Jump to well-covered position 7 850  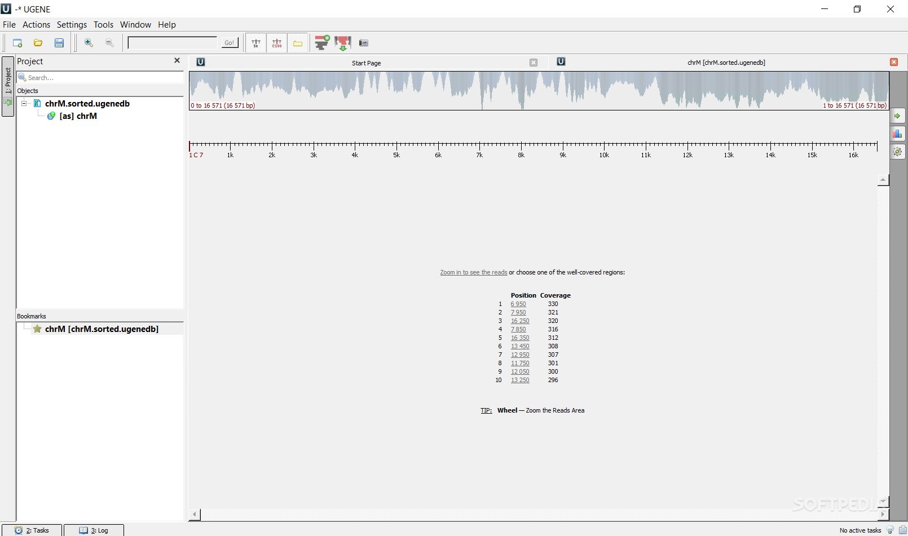(518, 329)
